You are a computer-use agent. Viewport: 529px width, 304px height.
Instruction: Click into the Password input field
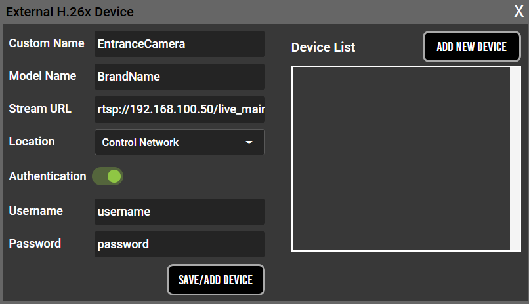click(179, 244)
